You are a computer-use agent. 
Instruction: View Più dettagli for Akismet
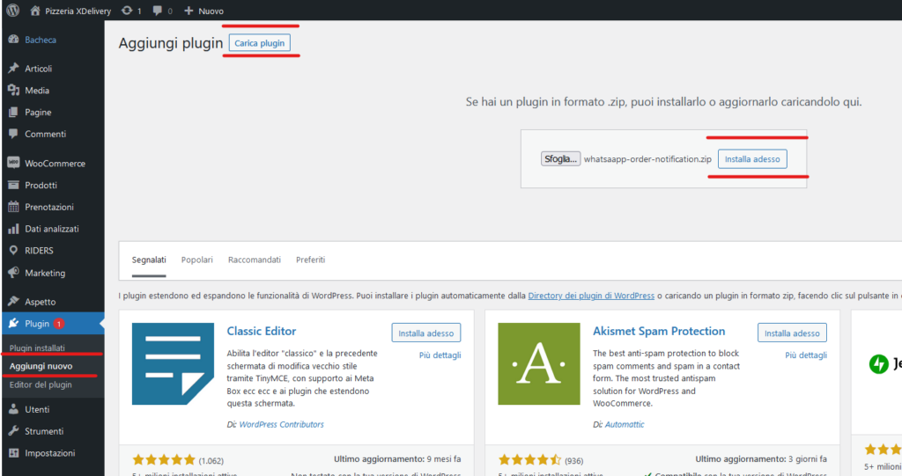pos(806,355)
